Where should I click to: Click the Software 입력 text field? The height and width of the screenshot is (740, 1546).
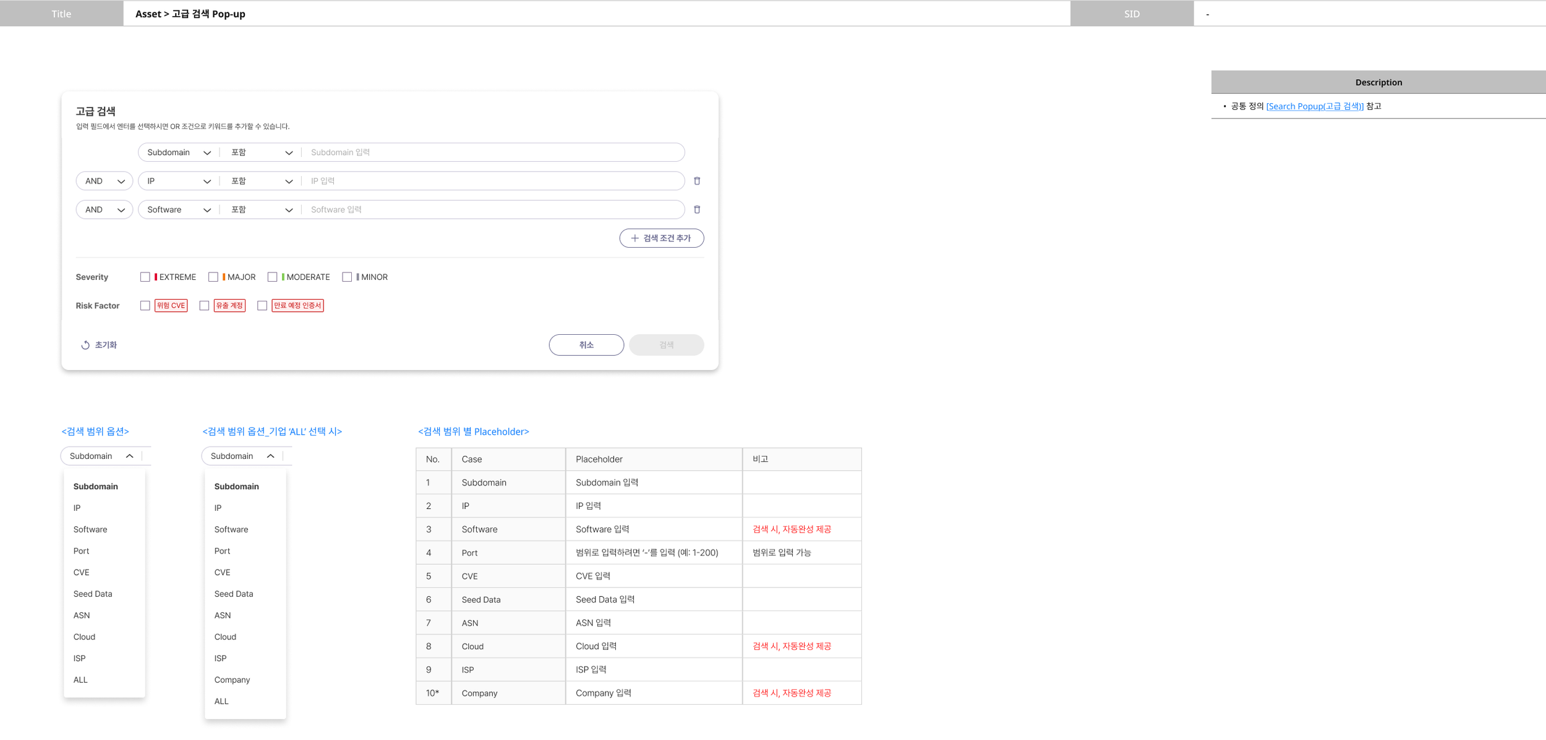(x=493, y=209)
